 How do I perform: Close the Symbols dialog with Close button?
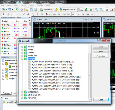[101, 100]
